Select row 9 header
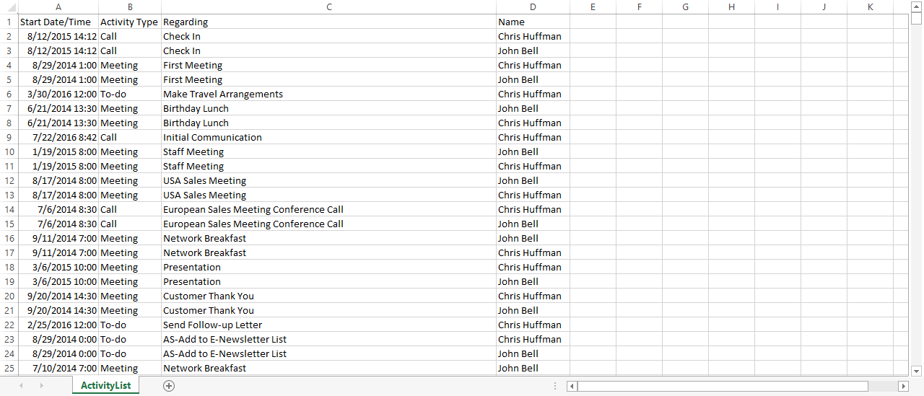924x396 pixels. pos(9,137)
